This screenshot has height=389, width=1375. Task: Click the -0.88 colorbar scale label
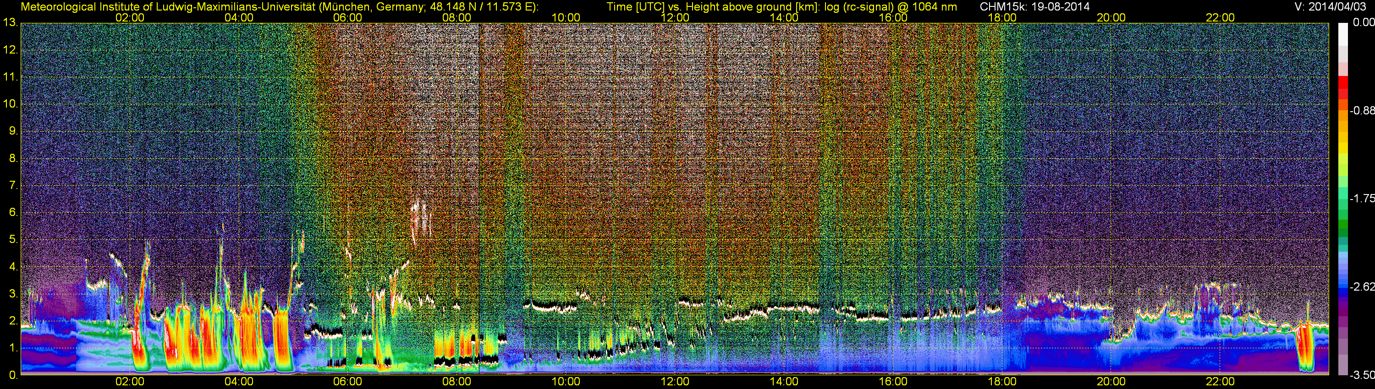click(x=1364, y=111)
